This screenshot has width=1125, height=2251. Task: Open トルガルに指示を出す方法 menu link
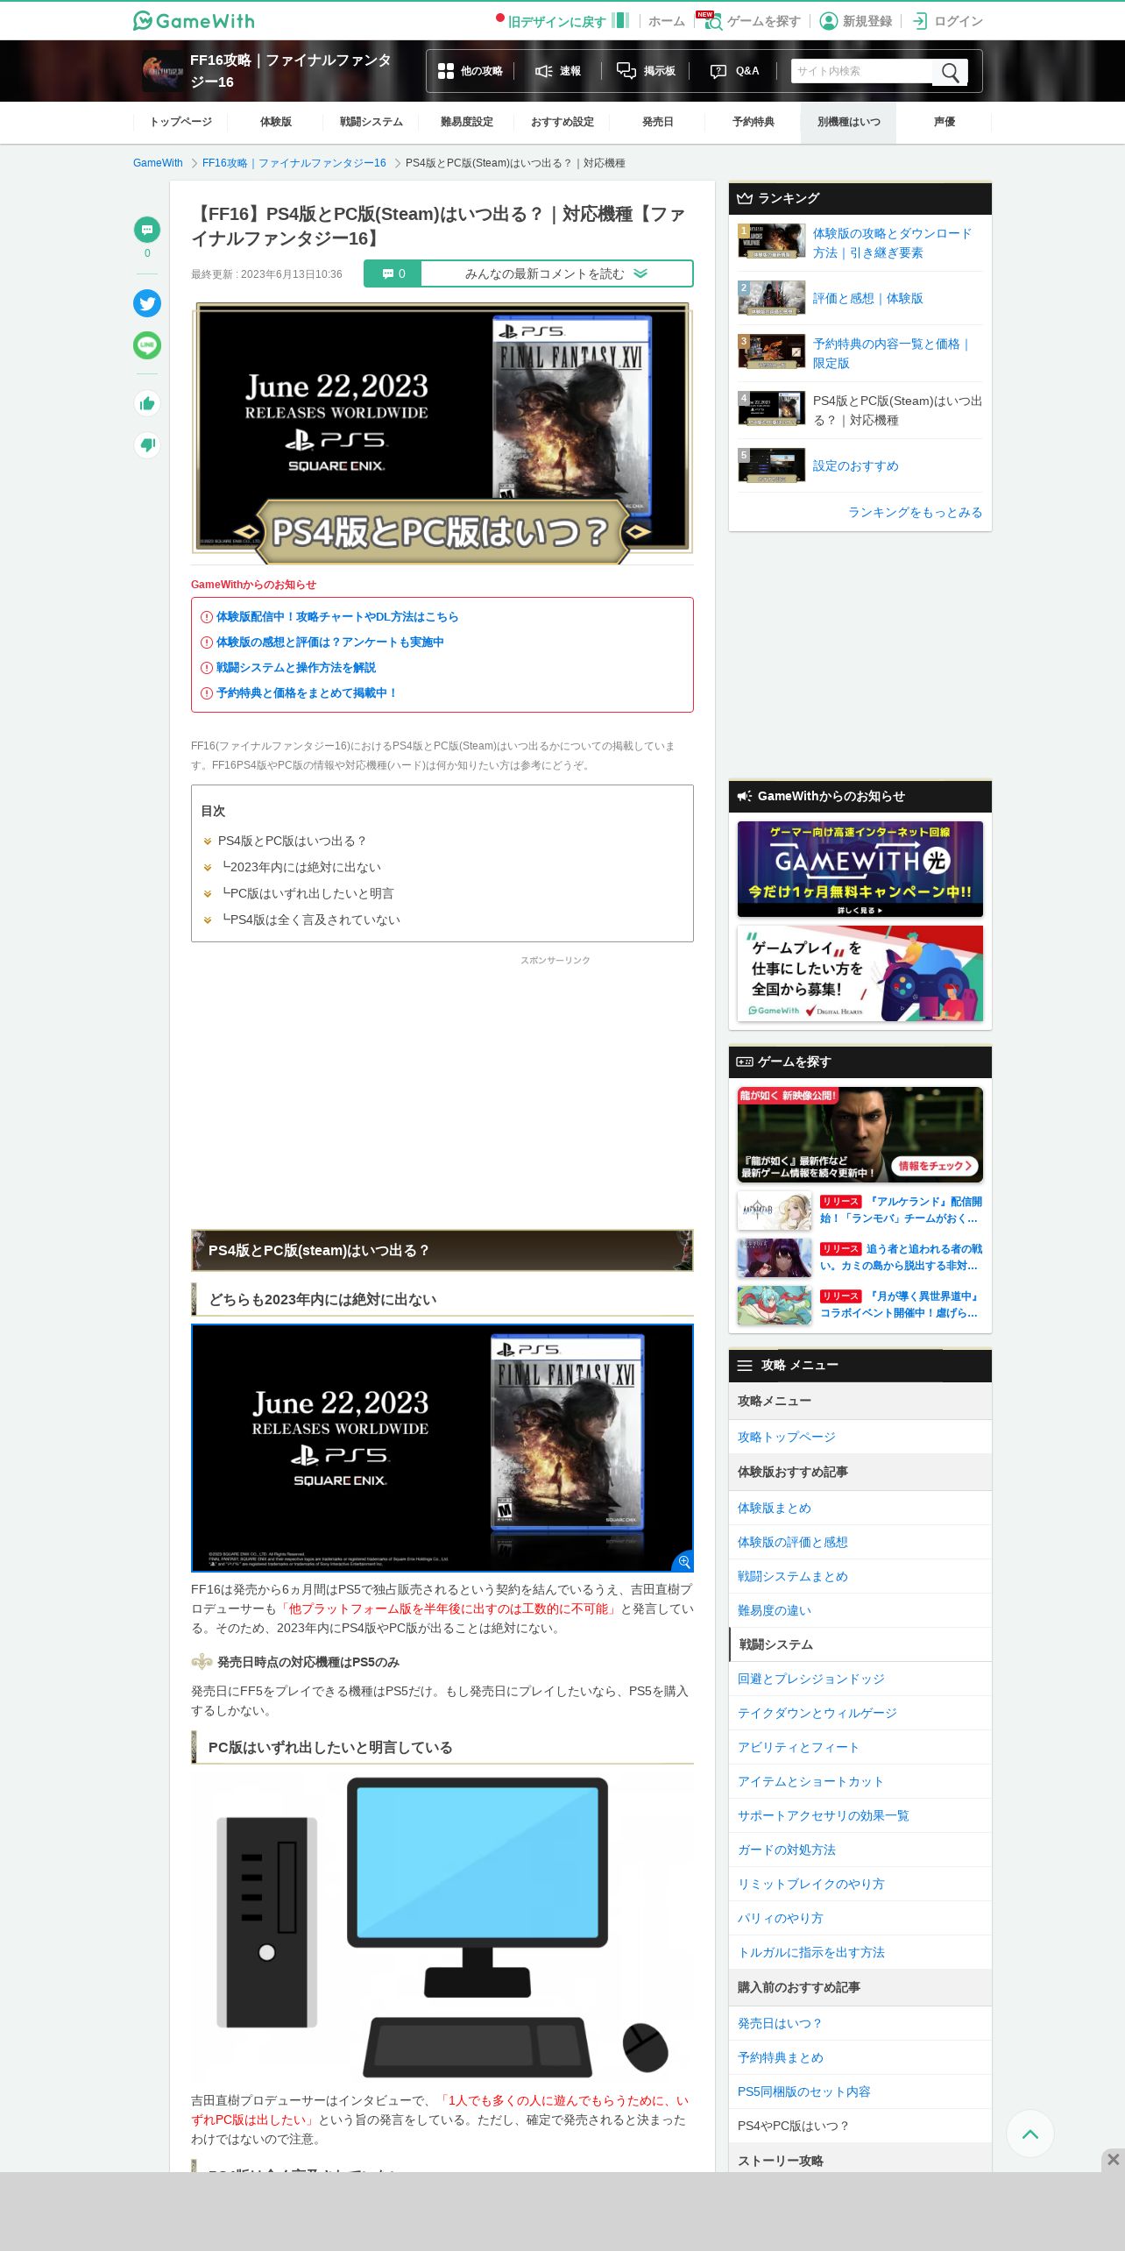point(860,1952)
